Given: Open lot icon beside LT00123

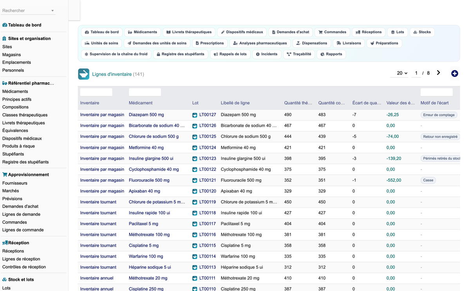Looking at the screenshot, I should 195,159.
